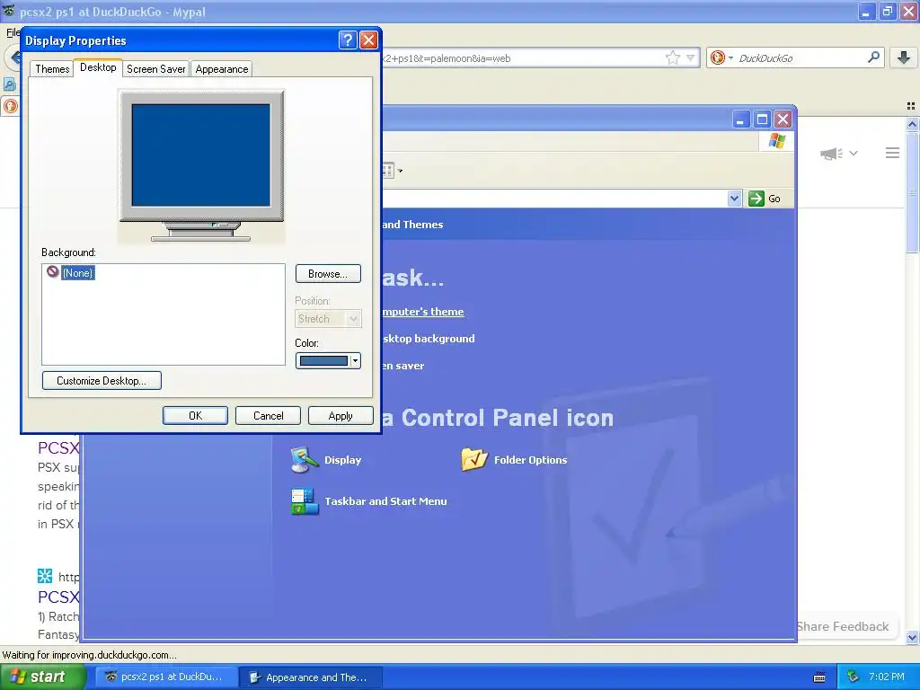Click the Go button in Control Panel

click(x=765, y=199)
